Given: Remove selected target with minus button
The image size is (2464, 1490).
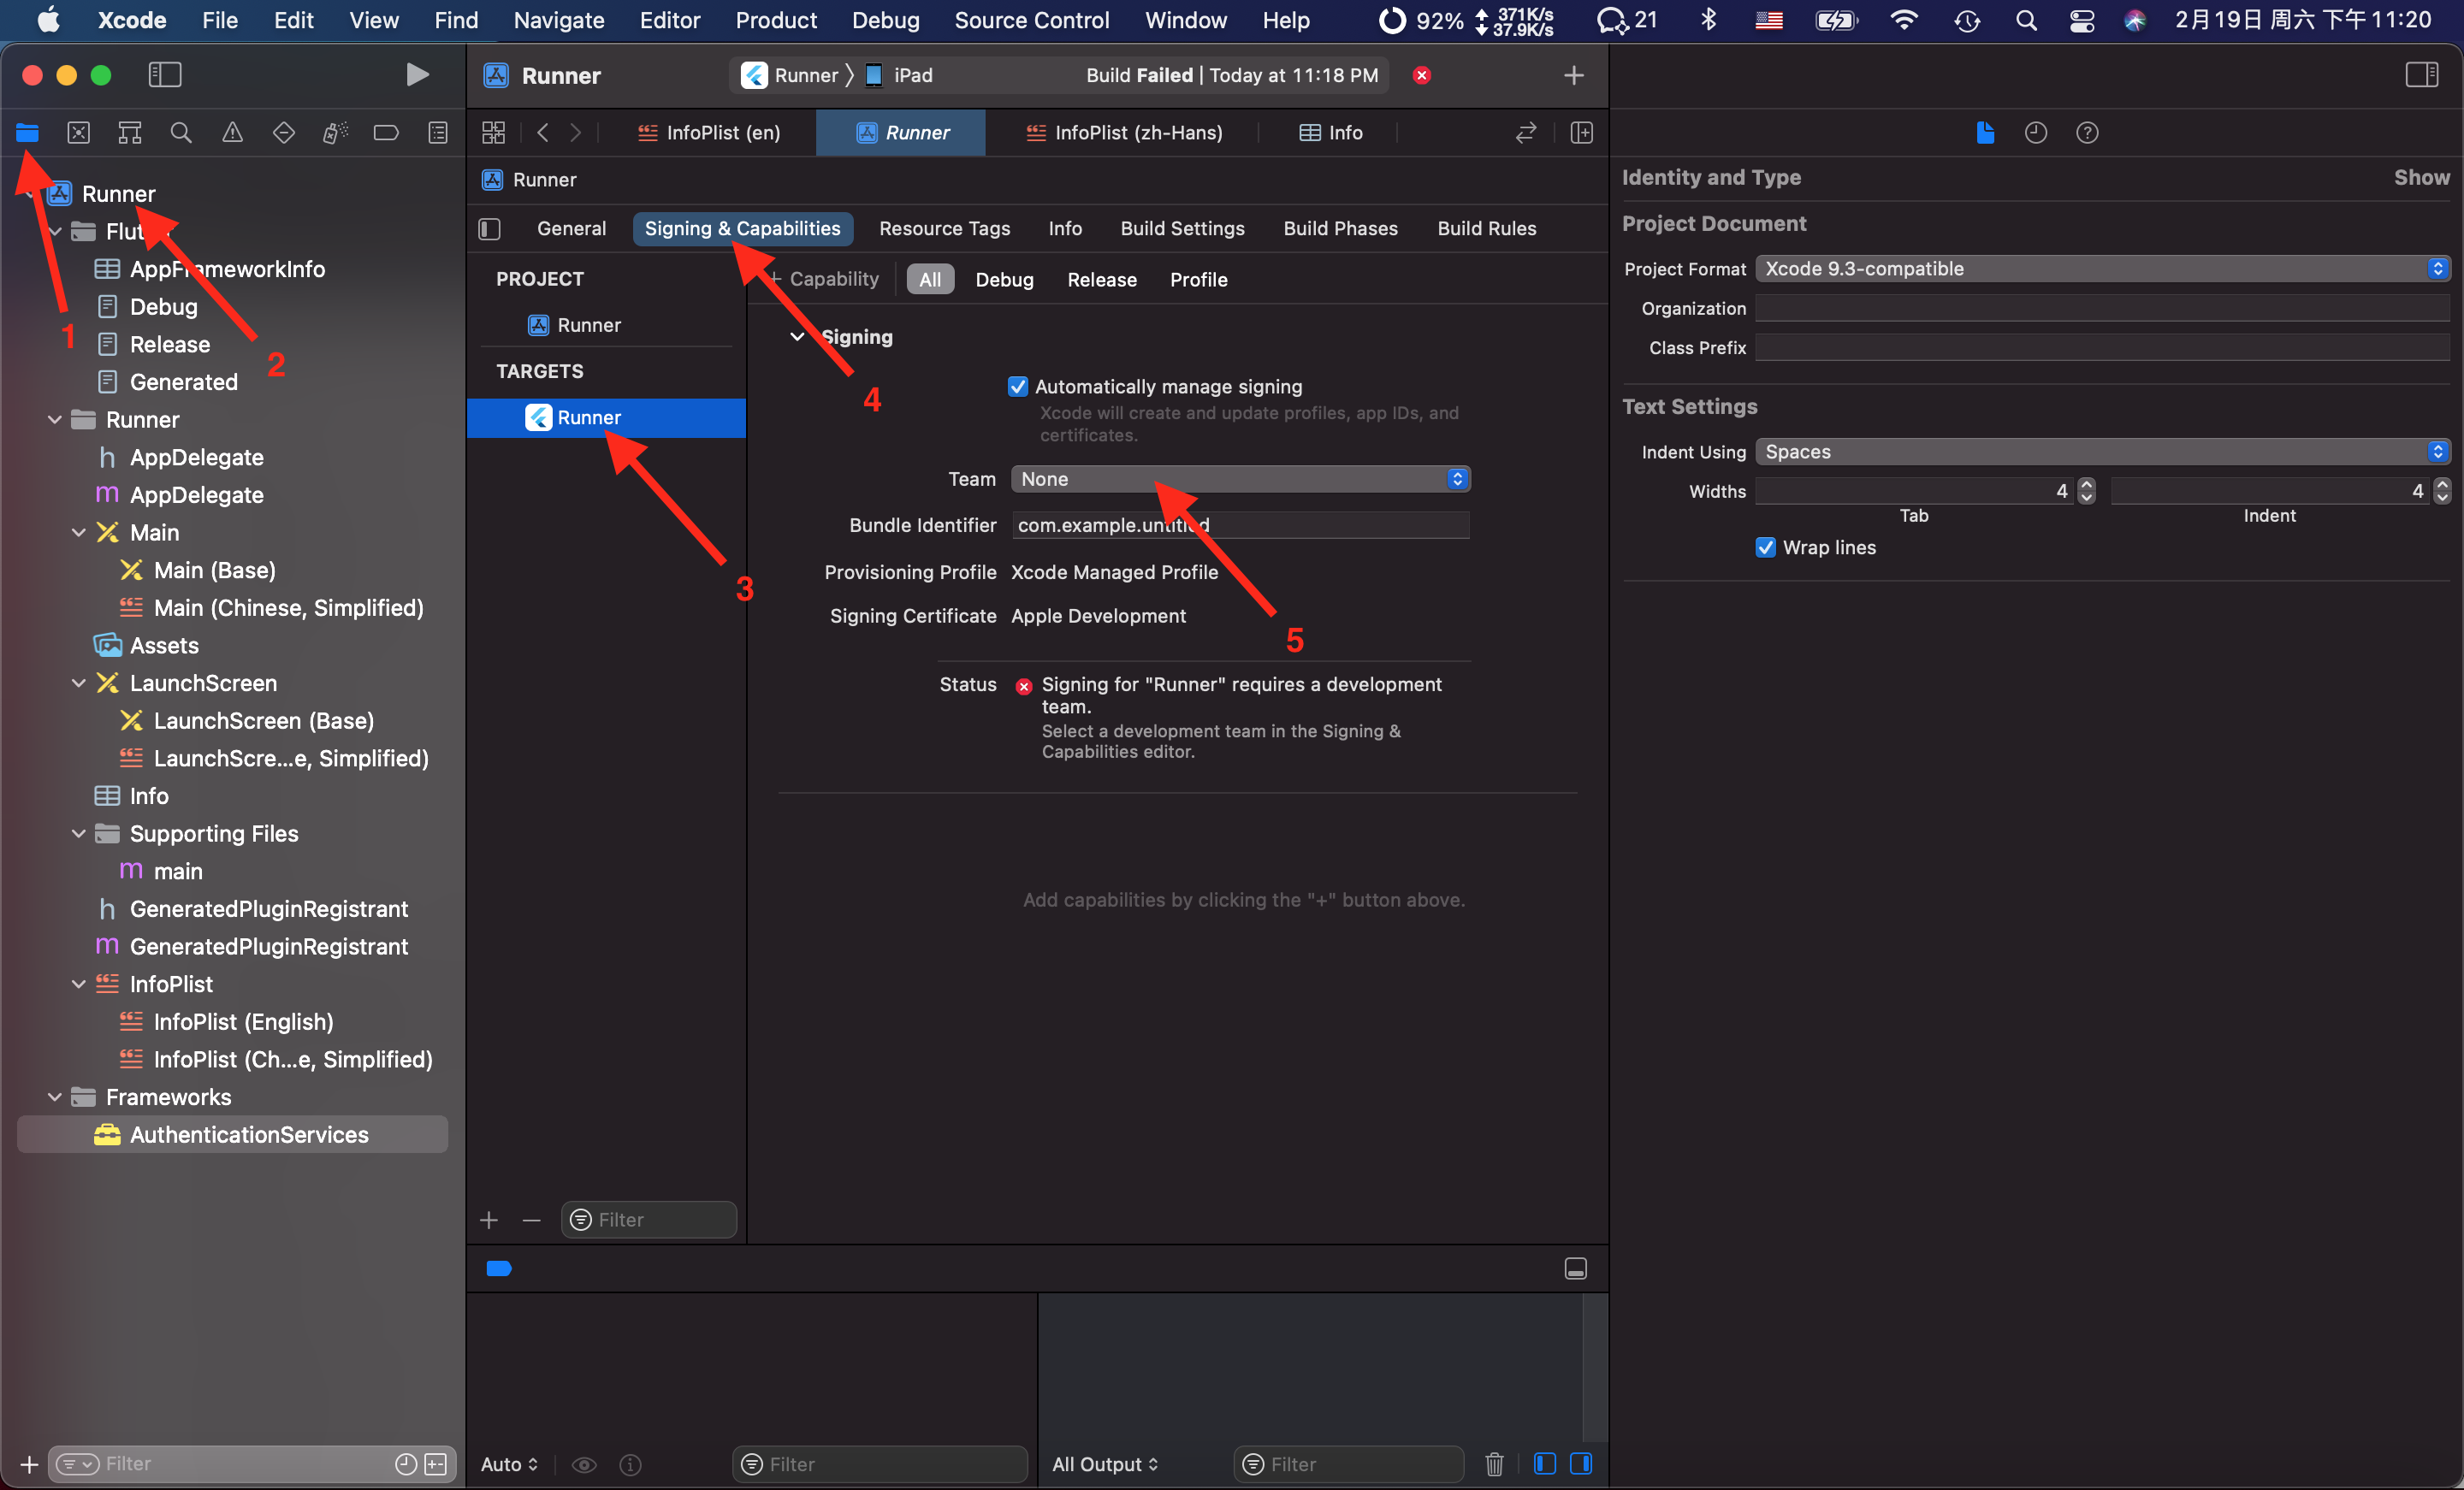Looking at the screenshot, I should coord(531,1220).
